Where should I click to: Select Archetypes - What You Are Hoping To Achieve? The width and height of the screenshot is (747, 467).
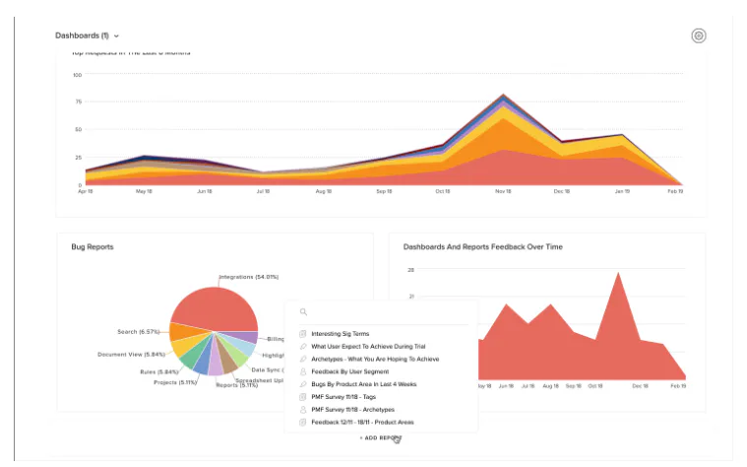pos(375,360)
